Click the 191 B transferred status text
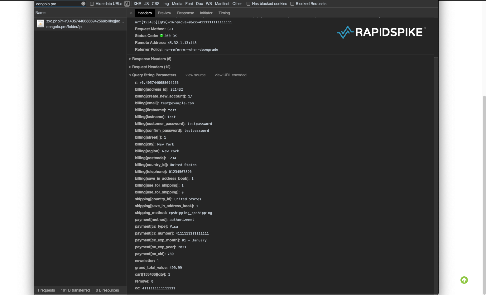Screen dimensions: 486x295 click(x=75, y=290)
